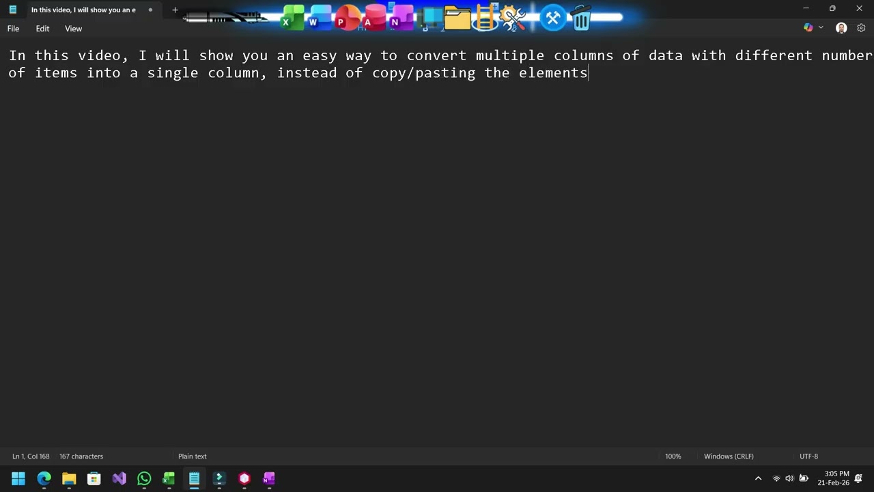Open the Edit menu

click(42, 29)
